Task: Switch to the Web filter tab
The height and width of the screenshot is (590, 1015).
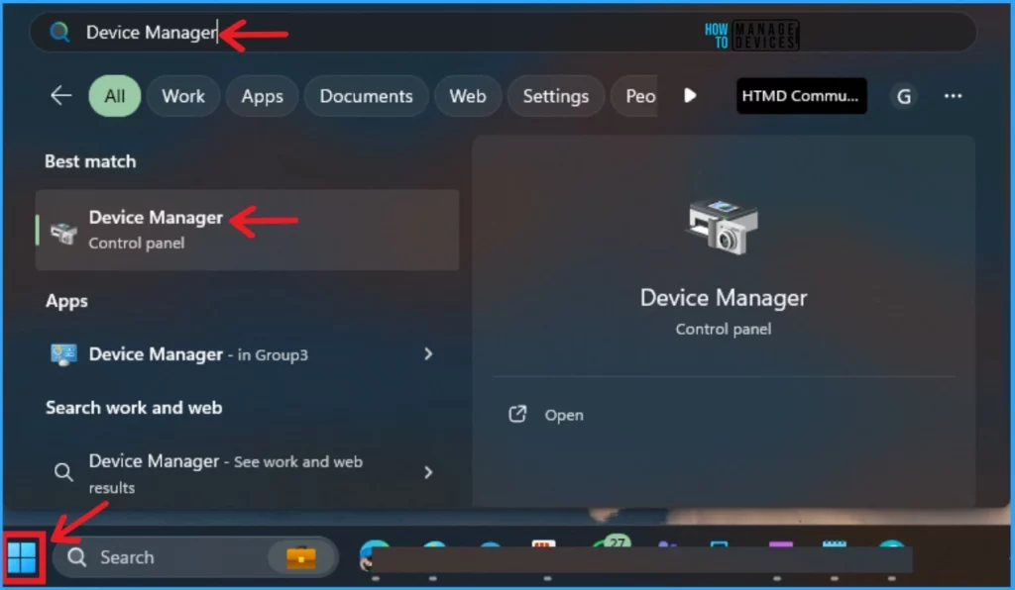Action: pyautogui.click(x=468, y=96)
